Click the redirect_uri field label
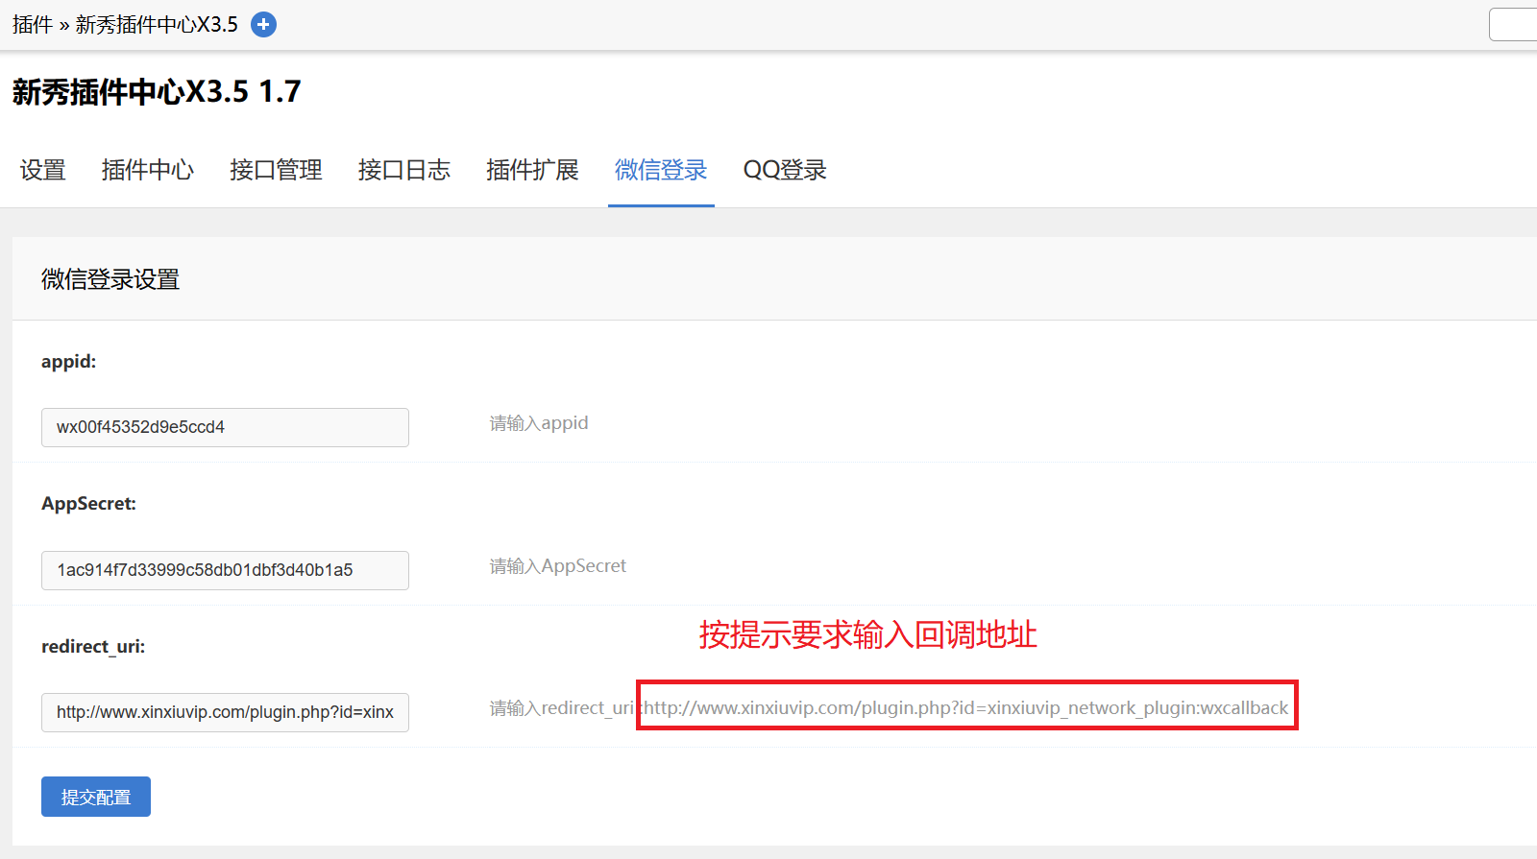This screenshot has width=1537, height=859. (x=93, y=647)
